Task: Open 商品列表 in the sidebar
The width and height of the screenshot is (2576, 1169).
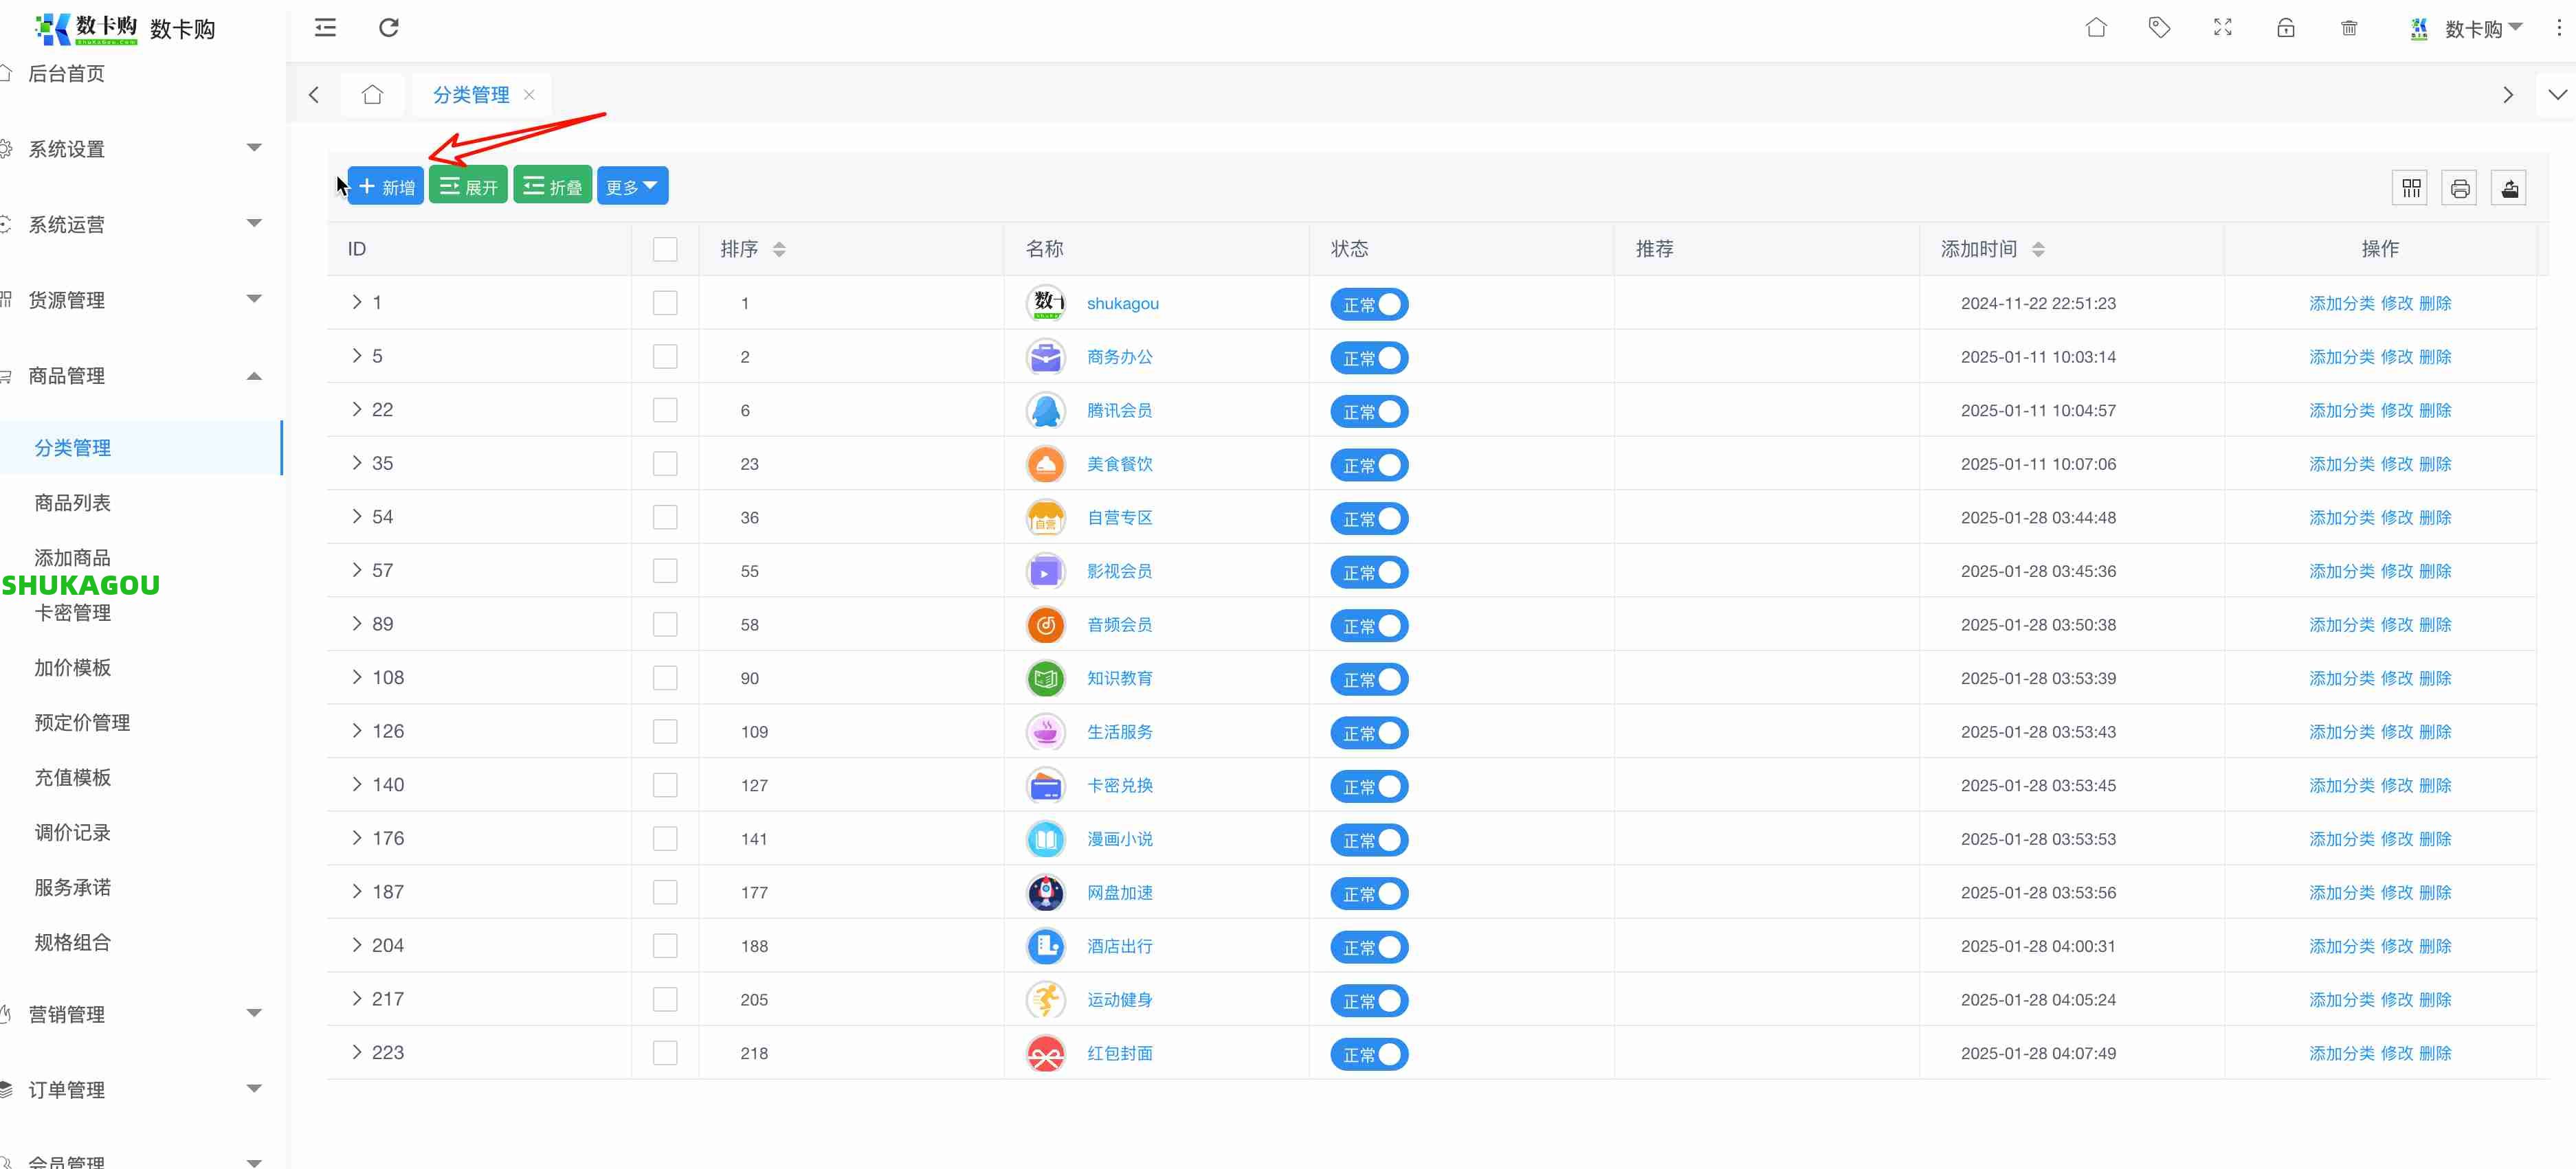Action: pyautogui.click(x=73, y=503)
